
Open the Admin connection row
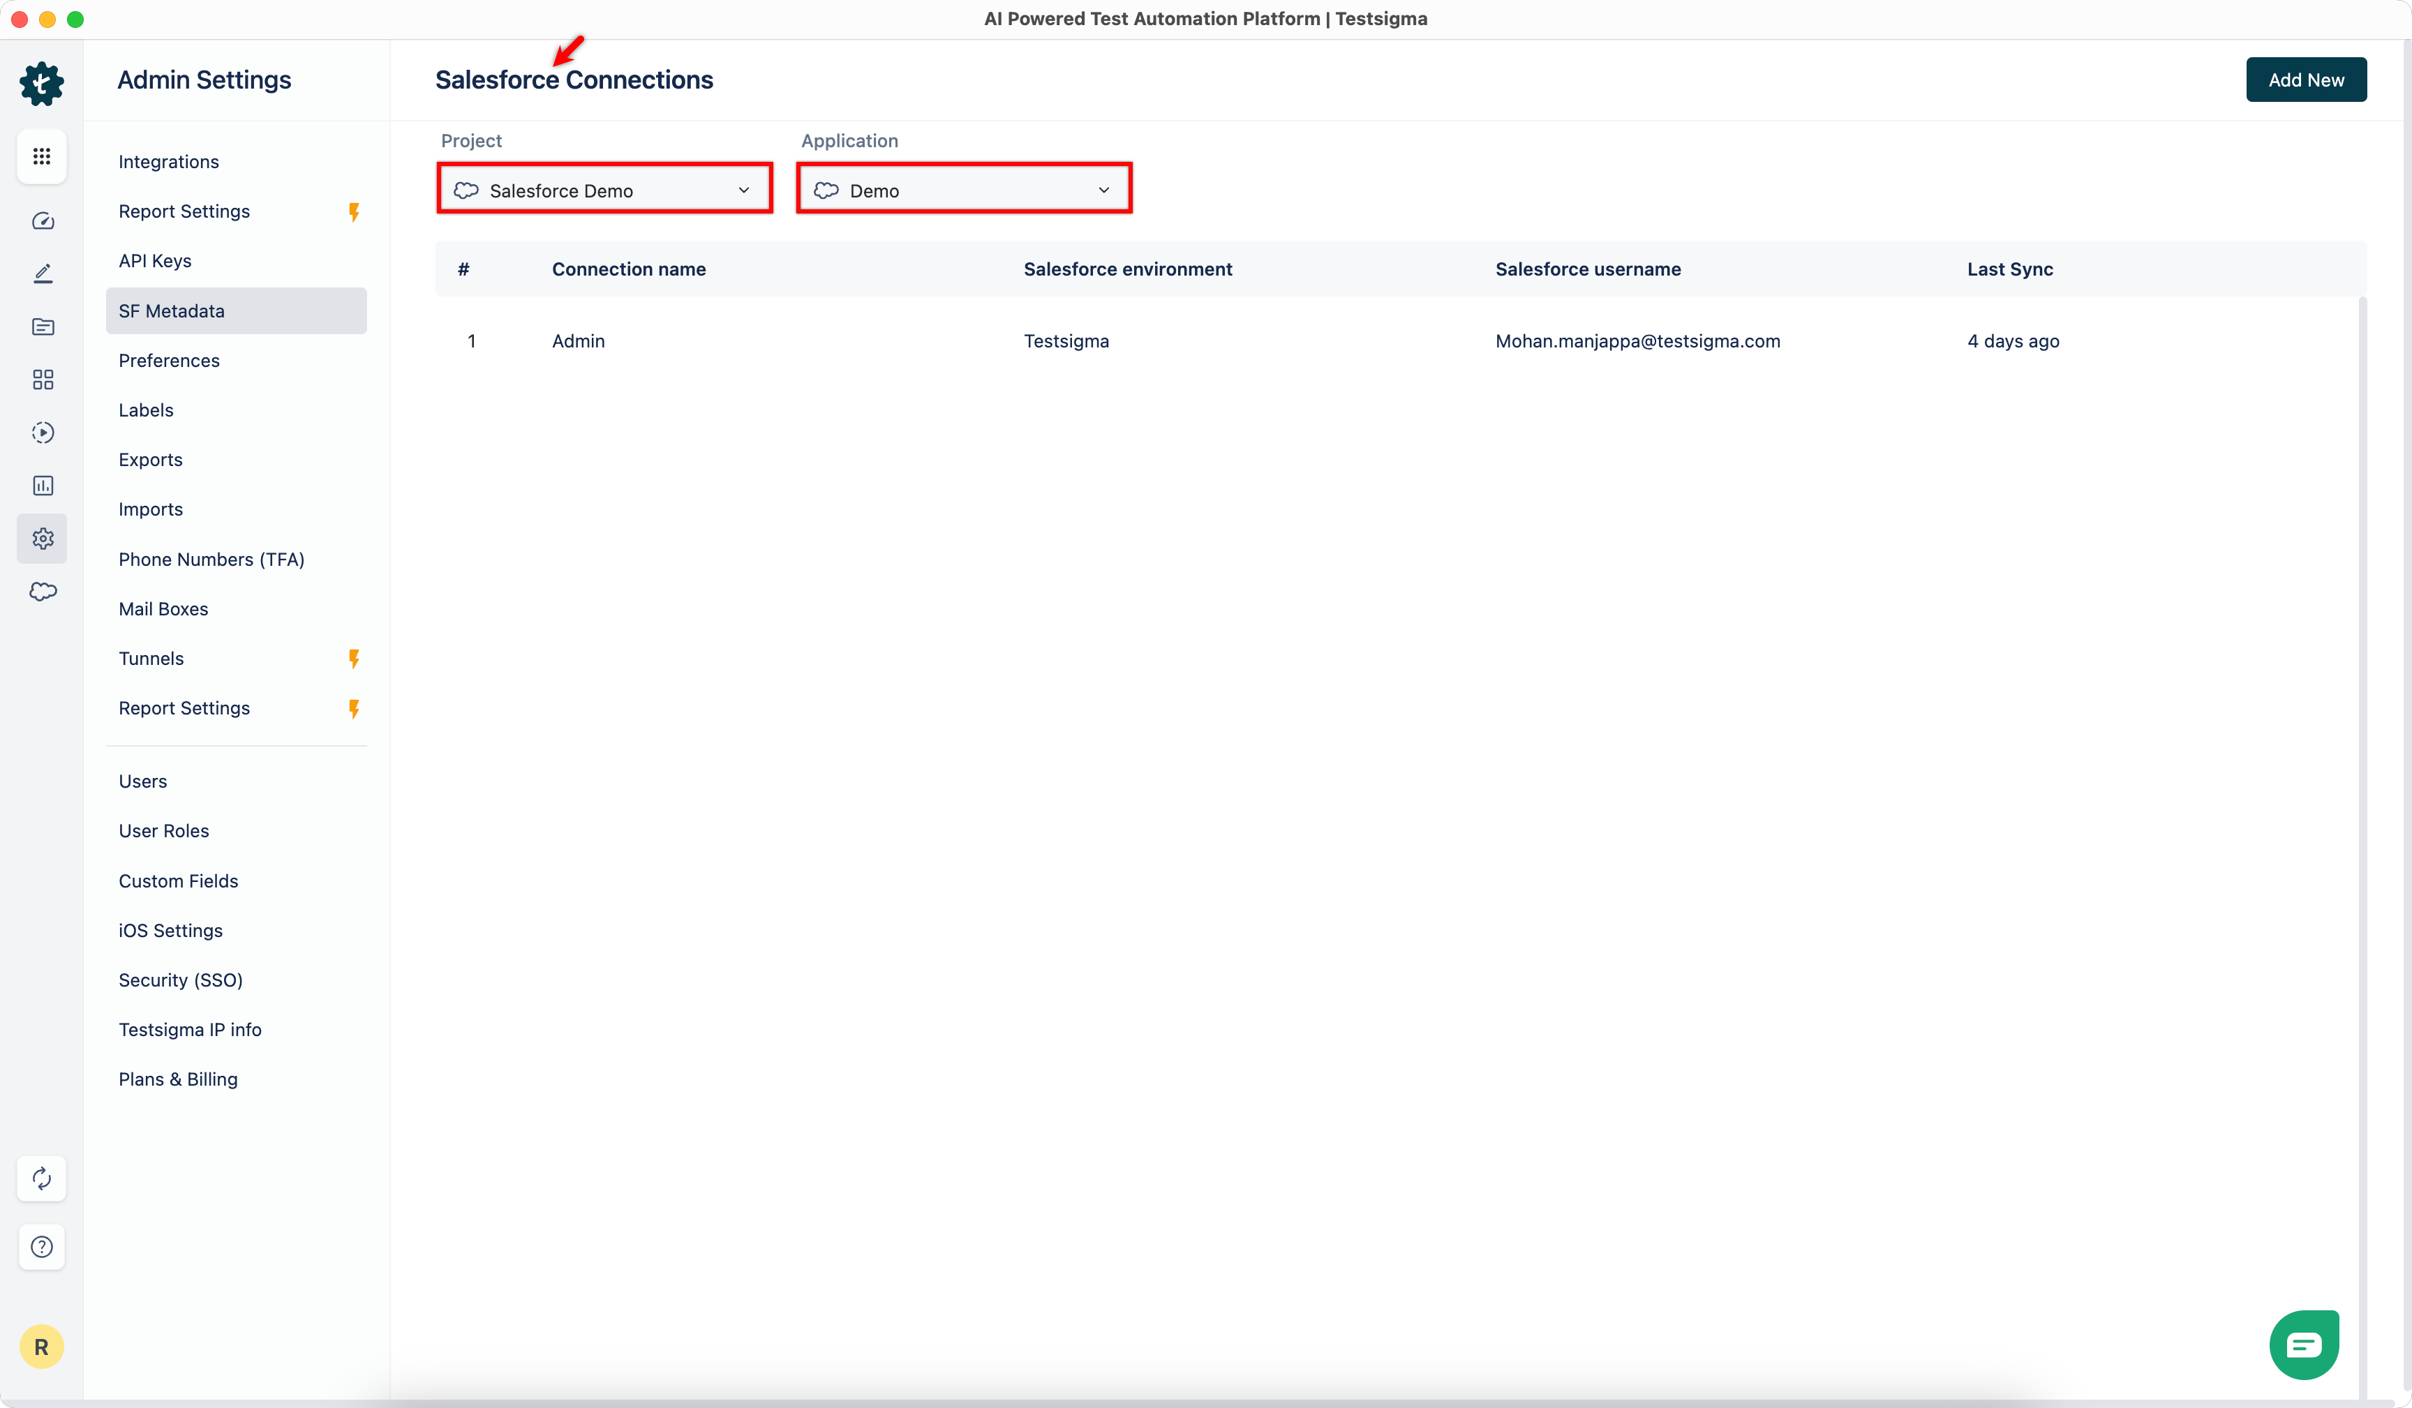click(578, 340)
